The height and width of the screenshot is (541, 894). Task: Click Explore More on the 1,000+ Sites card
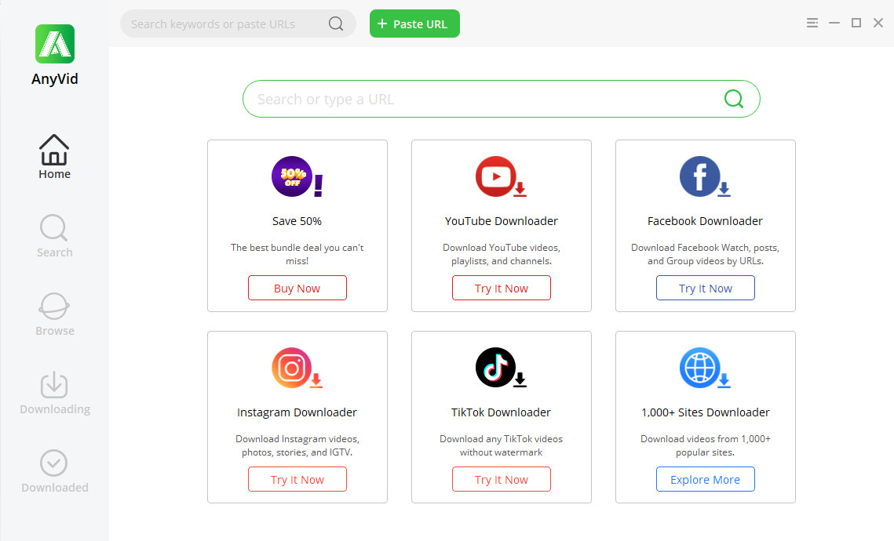(704, 479)
